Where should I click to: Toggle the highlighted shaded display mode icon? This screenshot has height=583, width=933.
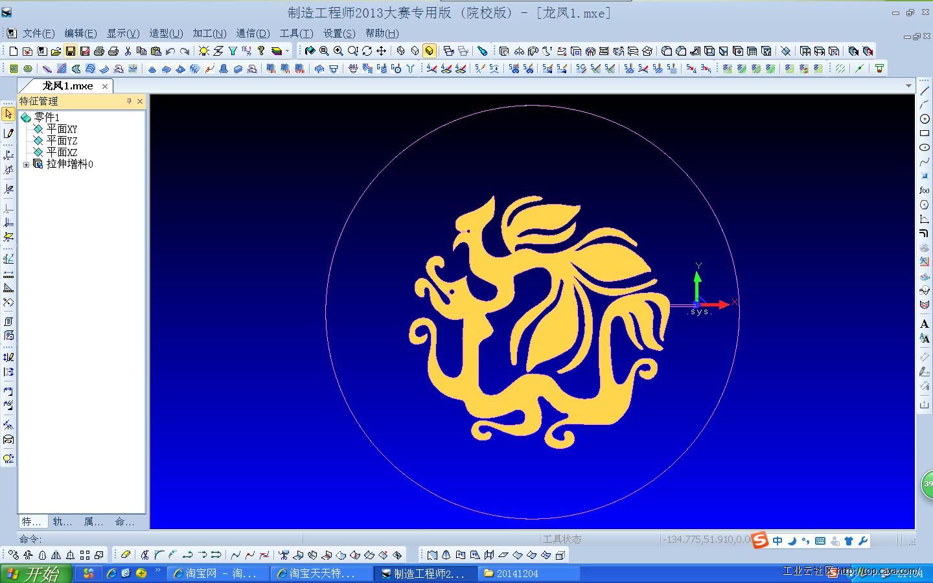(x=429, y=51)
